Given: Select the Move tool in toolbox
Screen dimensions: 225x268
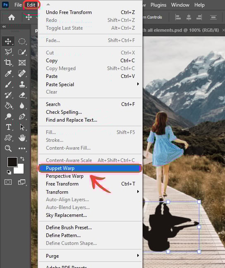Looking at the screenshot, I should pos(8,41).
